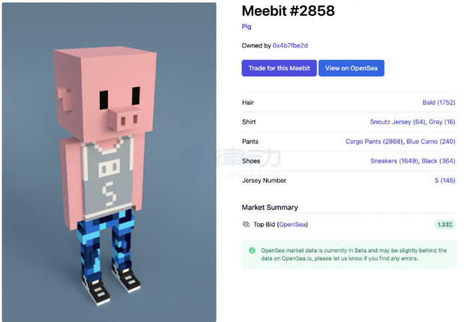466x322 pixels.
Task: Open the Gray (16) shirt color link
Action: (442, 122)
